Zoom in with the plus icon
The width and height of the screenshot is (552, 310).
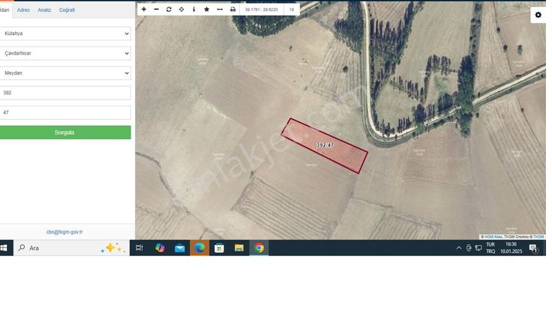(144, 10)
